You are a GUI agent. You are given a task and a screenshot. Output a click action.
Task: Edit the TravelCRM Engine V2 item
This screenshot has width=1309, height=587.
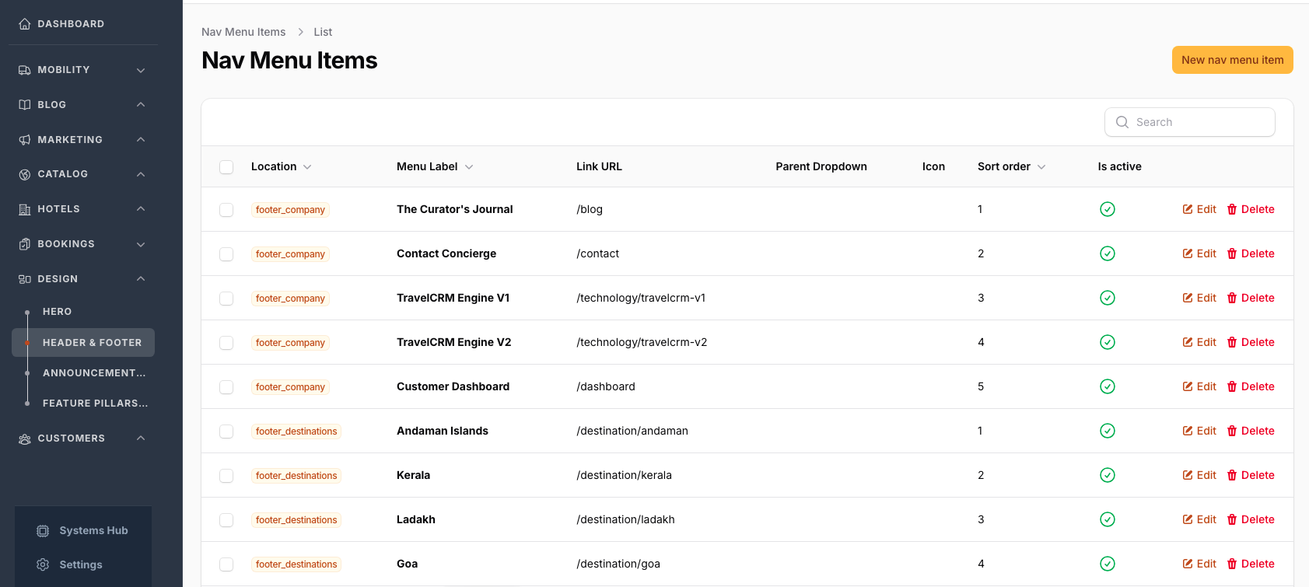[1199, 342]
